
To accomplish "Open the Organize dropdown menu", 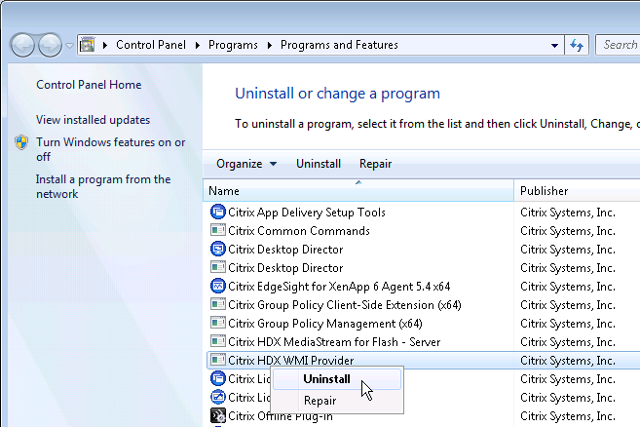I will pyautogui.click(x=246, y=164).
